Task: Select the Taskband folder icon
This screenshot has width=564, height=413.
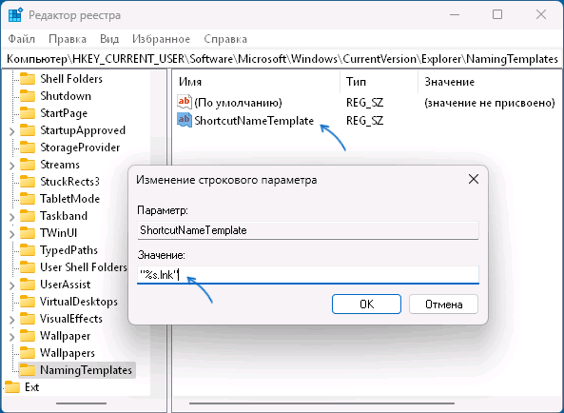Action: [x=28, y=216]
